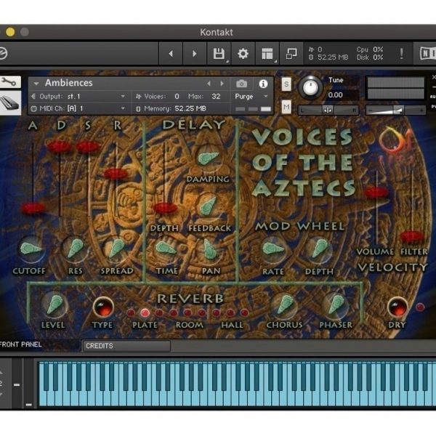Click the Native Instruments logo
436x436 pixels.
point(427,53)
